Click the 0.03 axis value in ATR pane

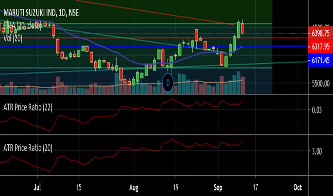pos(317,110)
